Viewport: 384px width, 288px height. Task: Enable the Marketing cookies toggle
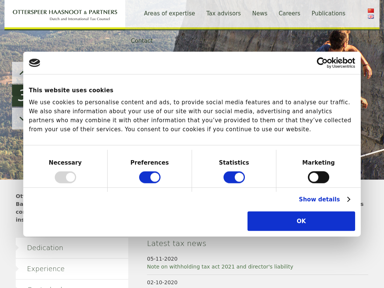[x=318, y=177]
